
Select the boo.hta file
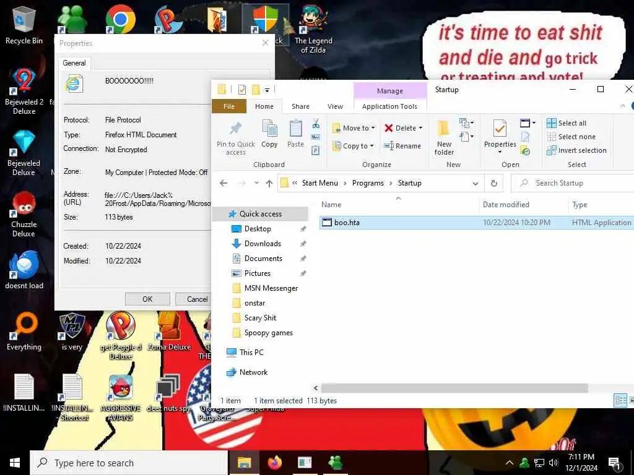pos(476,223)
